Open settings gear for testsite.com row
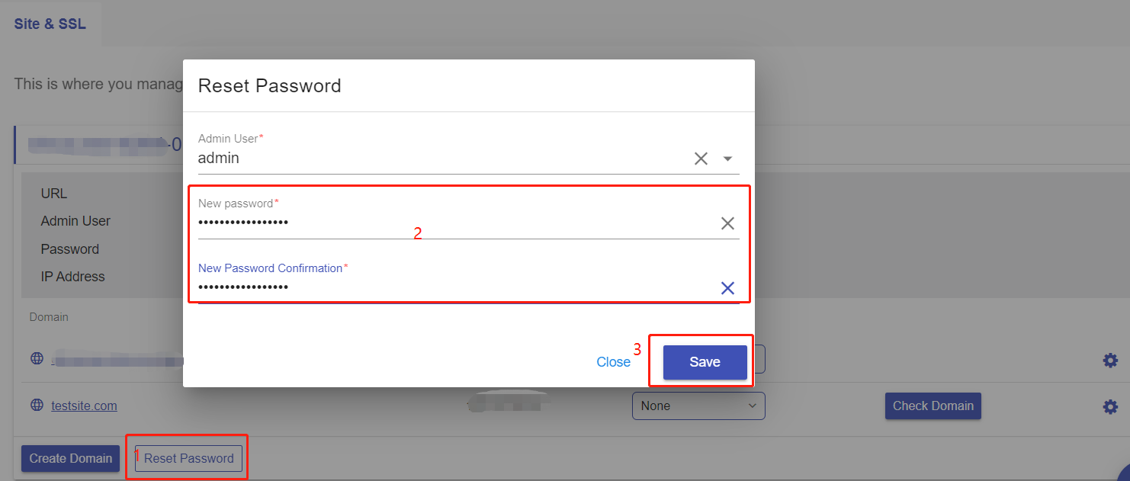Image resolution: width=1130 pixels, height=481 pixels. click(x=1110, y=407)
